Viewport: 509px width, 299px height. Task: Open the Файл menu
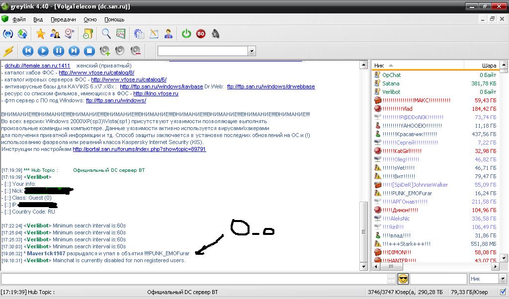19,19
